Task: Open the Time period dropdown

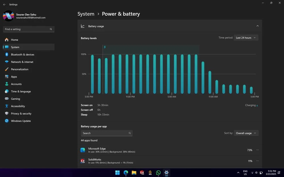Action: click(x=246, y=38)
